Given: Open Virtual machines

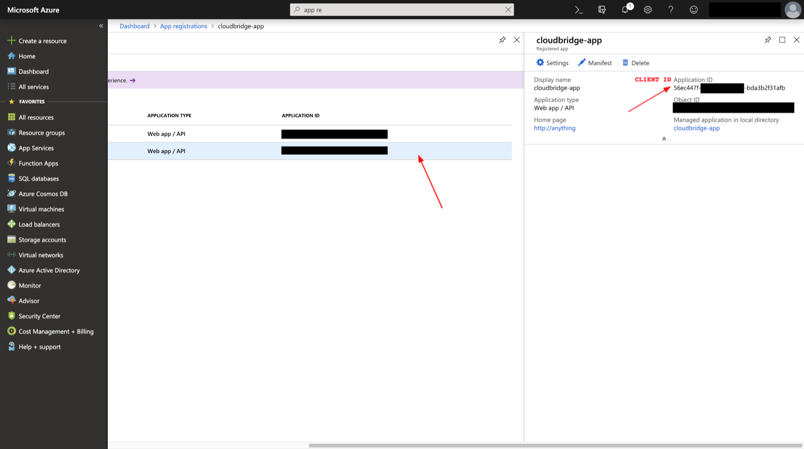Looking at the screenshot, I should coord(35,209).
